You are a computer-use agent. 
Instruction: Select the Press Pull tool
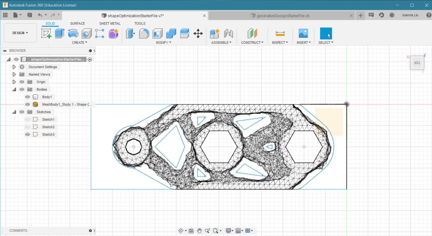tap(130, 33)
